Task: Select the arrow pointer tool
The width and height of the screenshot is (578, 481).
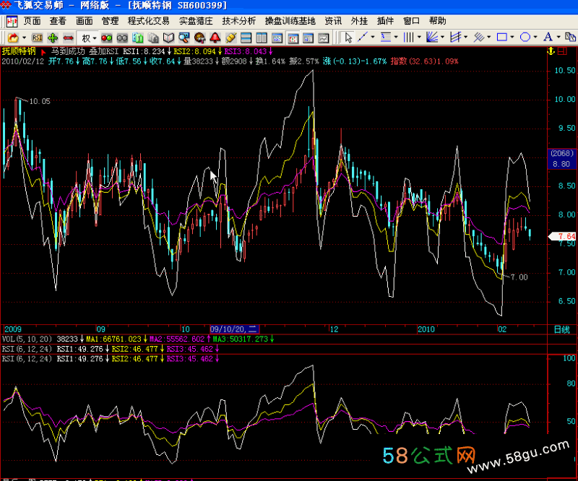Action: click(x=348, y=38)
